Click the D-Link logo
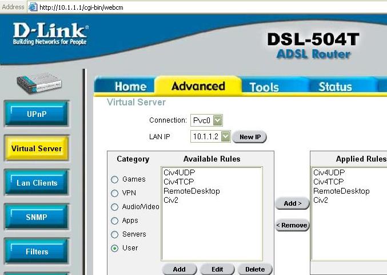 click(50, 36)
